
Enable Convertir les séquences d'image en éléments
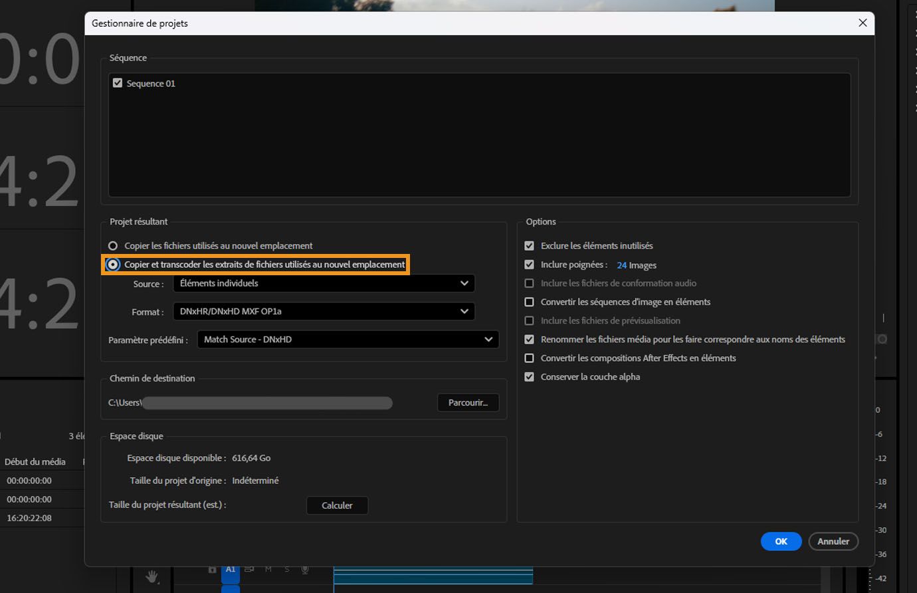(x=530, y=302)
